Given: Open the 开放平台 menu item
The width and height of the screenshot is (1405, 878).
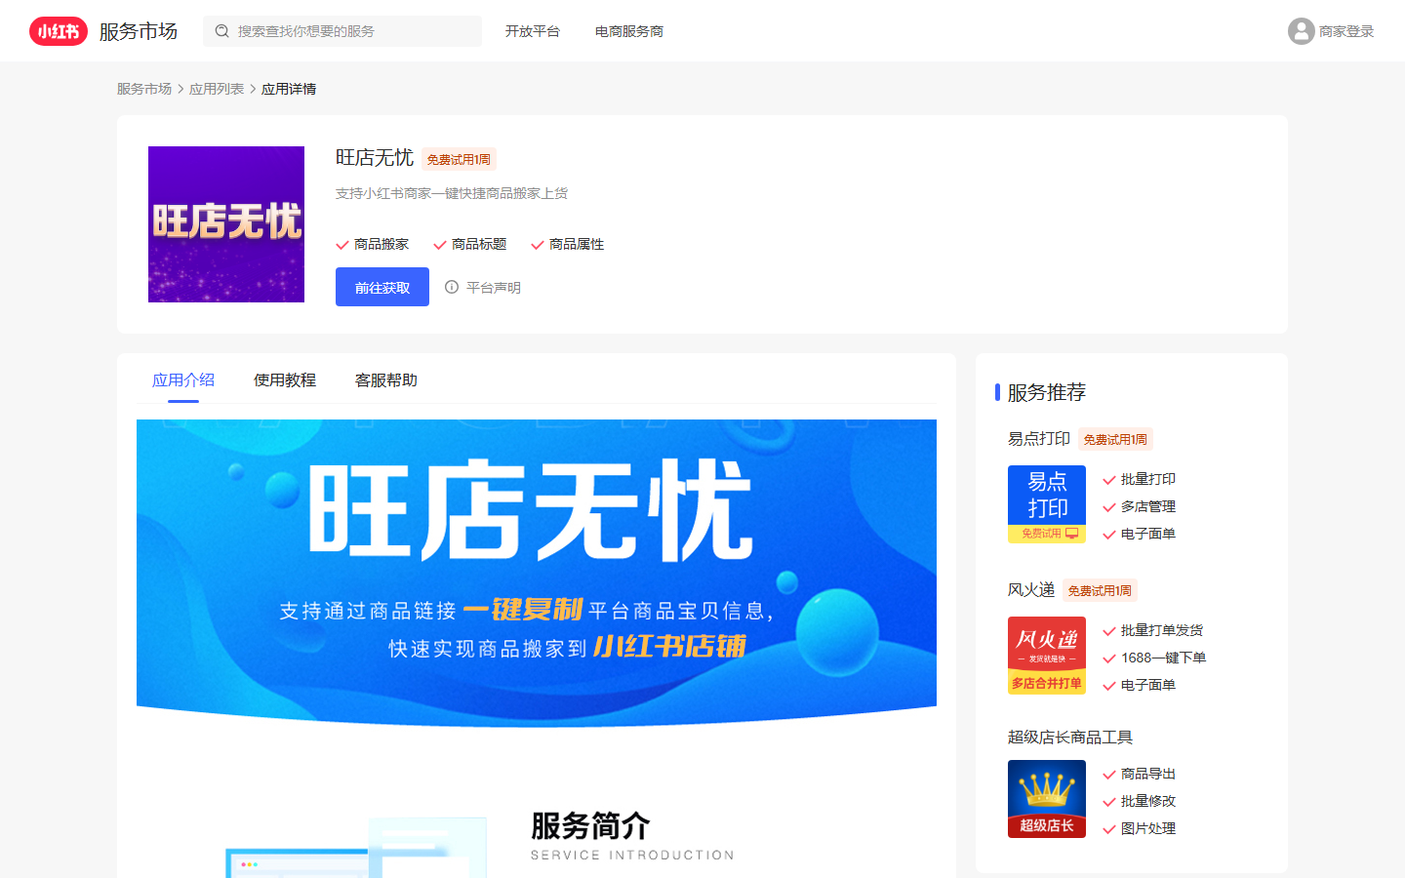Looking at the screenshot, I should click(x=533, y=31).
